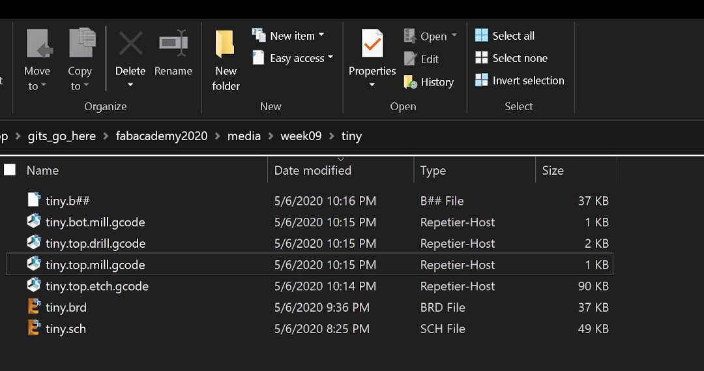Click Select none in ribbon
The image size is (704, 371).
click(x=511, y=58)
